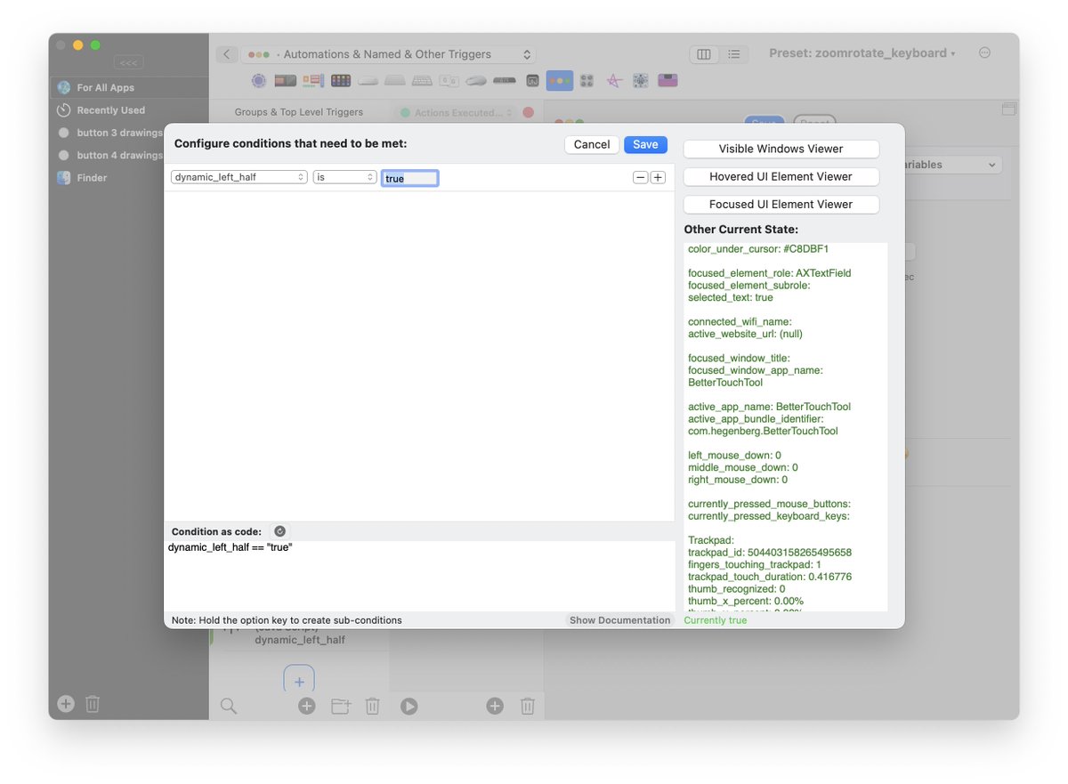This screenshot has height=784, width=1068.
Task: Click into the condition code text area
Action: [419, 576]
